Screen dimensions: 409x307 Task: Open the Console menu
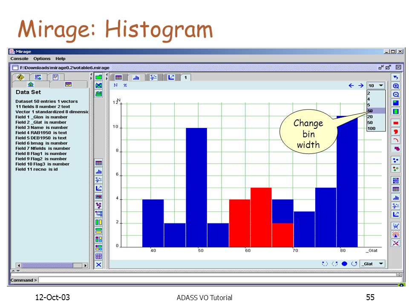click(19, 58)
